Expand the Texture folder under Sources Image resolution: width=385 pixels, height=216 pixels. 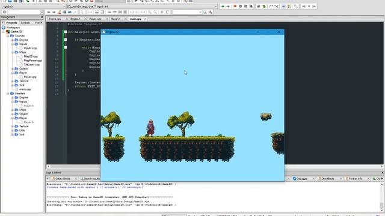(x=12, y=81)
